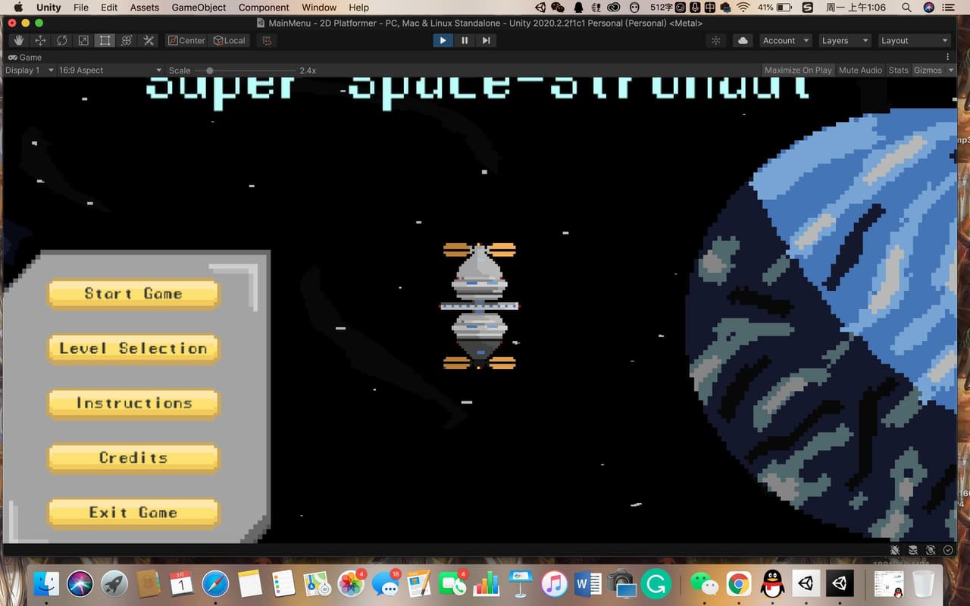Select the combined Transform tool
970x606 pixels.
[x=127, y=40]
